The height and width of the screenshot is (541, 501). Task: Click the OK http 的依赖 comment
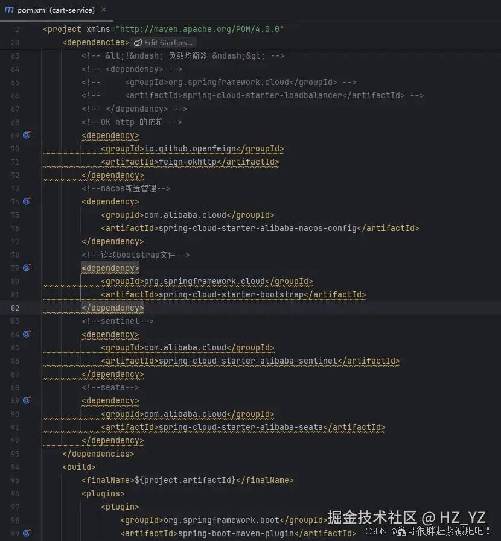[x=132, y=122]
